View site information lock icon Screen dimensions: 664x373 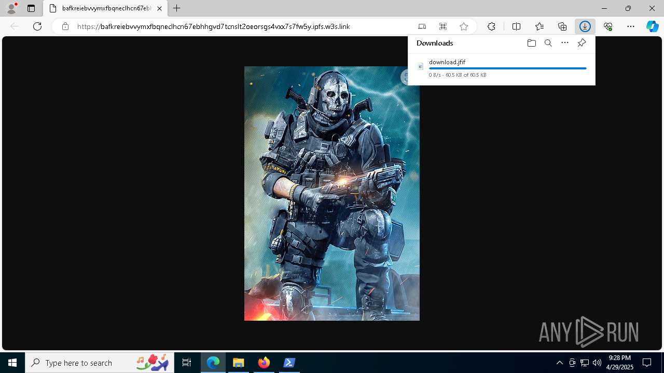[65, 26]
